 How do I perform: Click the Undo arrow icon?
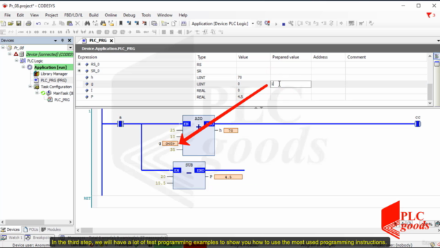click(x=38, y=23)
